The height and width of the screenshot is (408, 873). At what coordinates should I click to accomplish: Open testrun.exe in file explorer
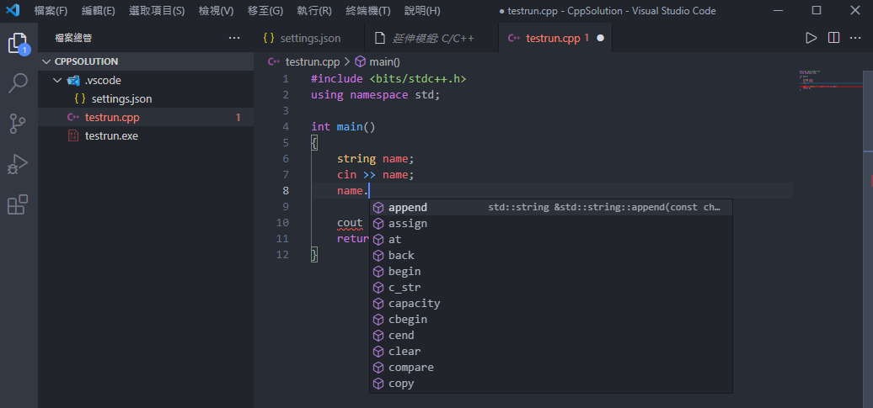(x=111, y=135)
